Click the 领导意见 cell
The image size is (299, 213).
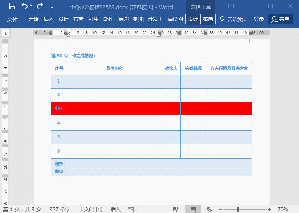pyautogui.click(x=59, y=167)
